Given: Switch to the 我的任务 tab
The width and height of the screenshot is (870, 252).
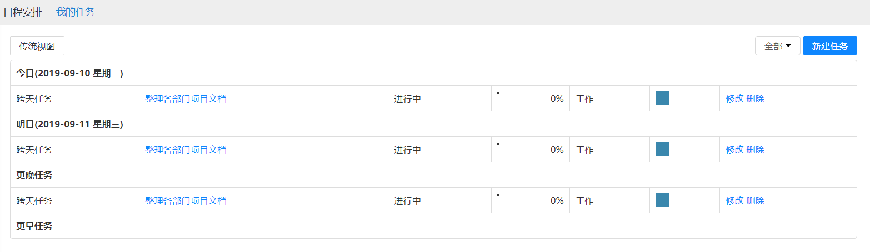Looking at the screenshot, I should pyautogui.click(x=75, y=12).
